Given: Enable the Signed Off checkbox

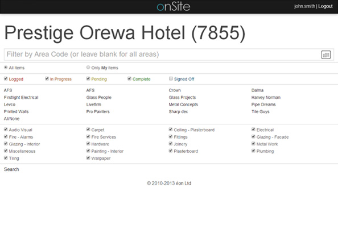Looking at the screenshot, I should (x=171, y=79).
